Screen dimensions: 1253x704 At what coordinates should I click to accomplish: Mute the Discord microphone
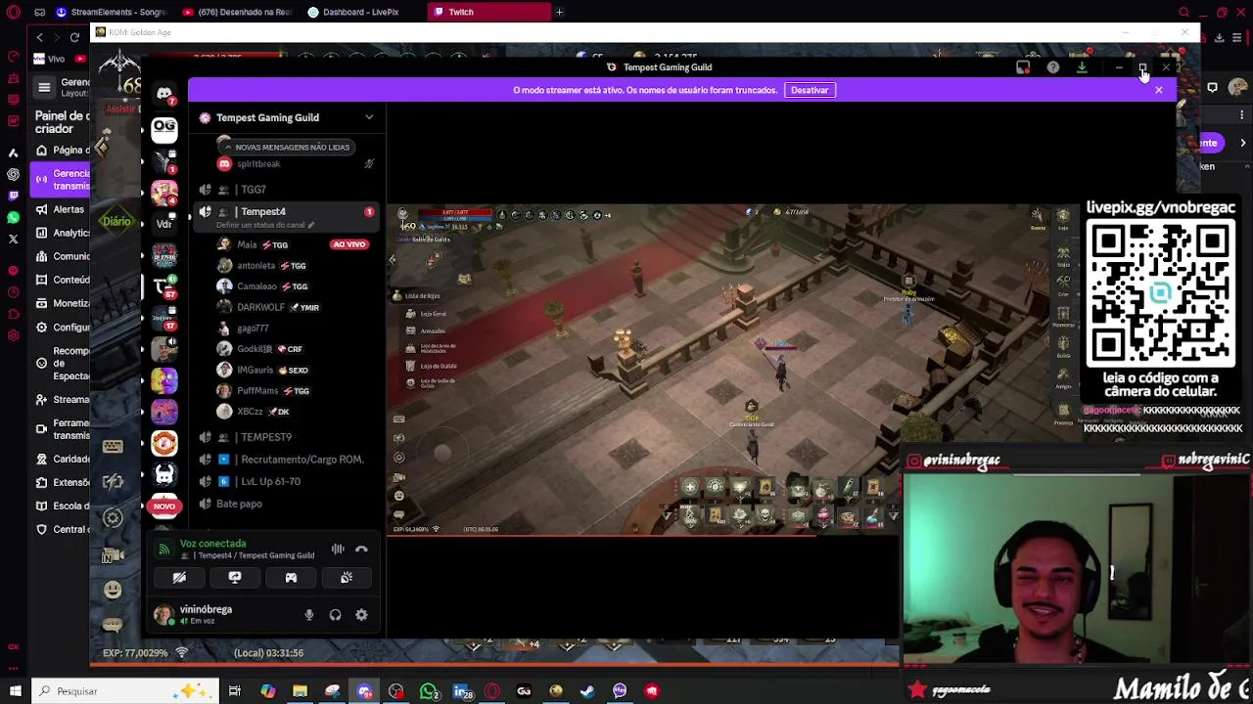point(309,615)
